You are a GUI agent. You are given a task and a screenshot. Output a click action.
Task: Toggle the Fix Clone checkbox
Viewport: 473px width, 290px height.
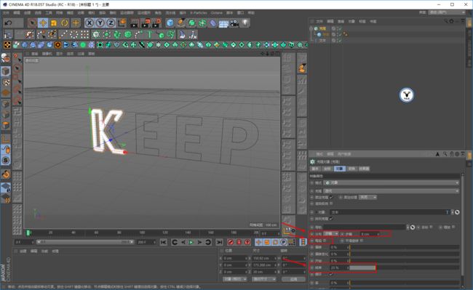pyautogui.click(x=331, y=197)
